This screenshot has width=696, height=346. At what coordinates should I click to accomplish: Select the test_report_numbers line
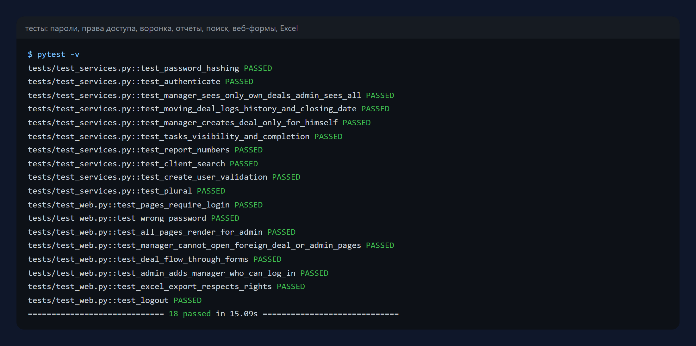pyautogui.click(x=145, y=150)
